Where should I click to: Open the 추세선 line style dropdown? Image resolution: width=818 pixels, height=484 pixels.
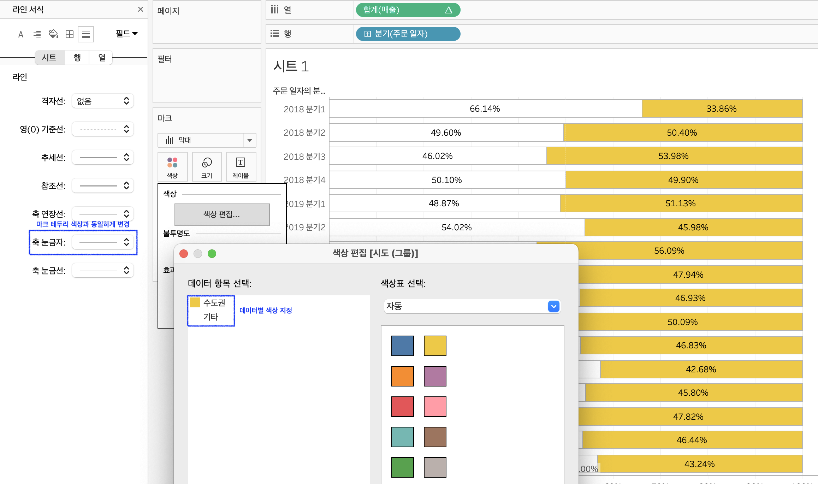103,158
